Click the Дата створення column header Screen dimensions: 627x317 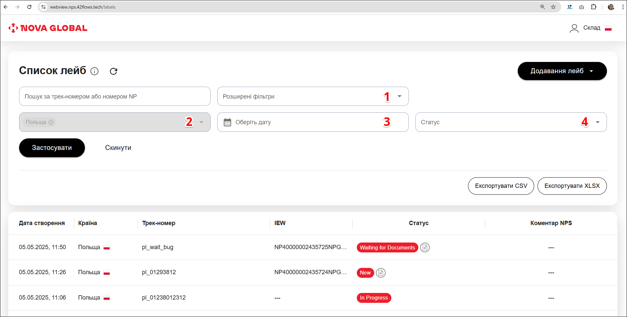(x=42, y=223)
